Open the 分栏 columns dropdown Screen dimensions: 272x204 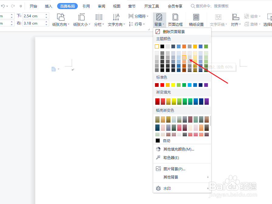[x=99, y=20]
